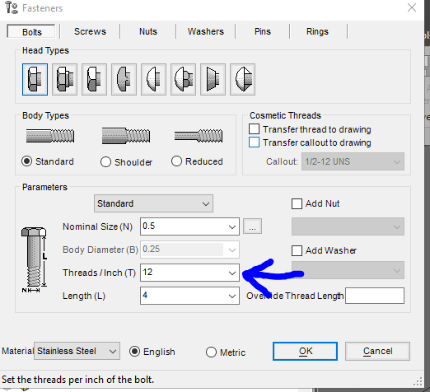430x392 pixels.
Task: Open the Body Diameter dropdown
Action: coord(232,250)
